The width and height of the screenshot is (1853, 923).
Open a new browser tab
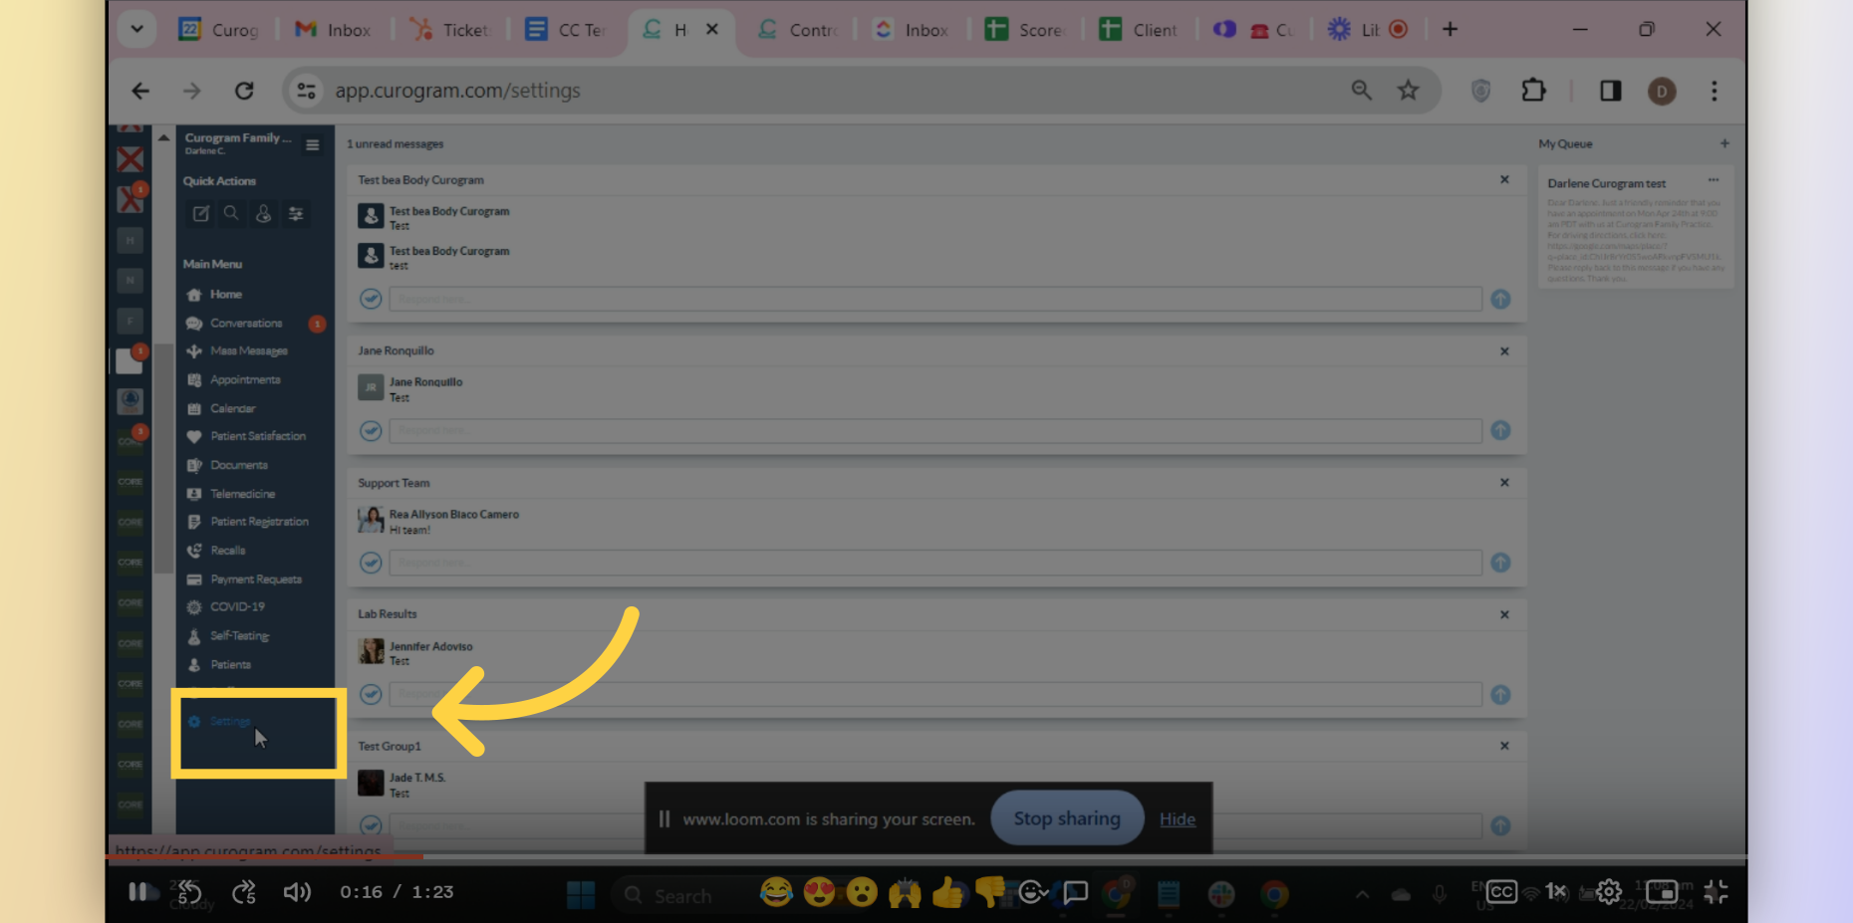click(x=1451, y=30)
